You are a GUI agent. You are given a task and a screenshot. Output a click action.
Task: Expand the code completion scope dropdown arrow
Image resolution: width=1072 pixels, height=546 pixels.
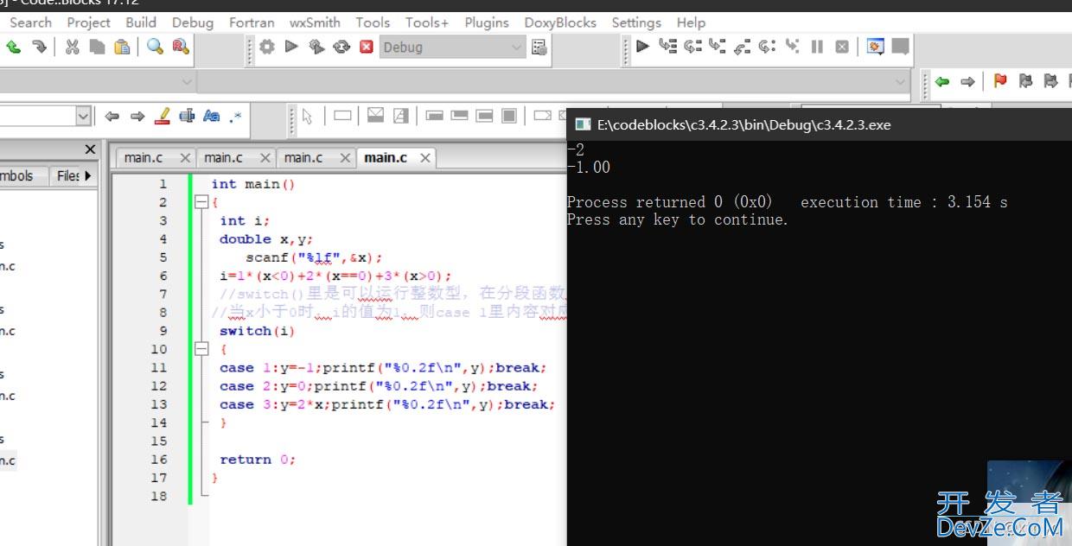tap(187, 81)
